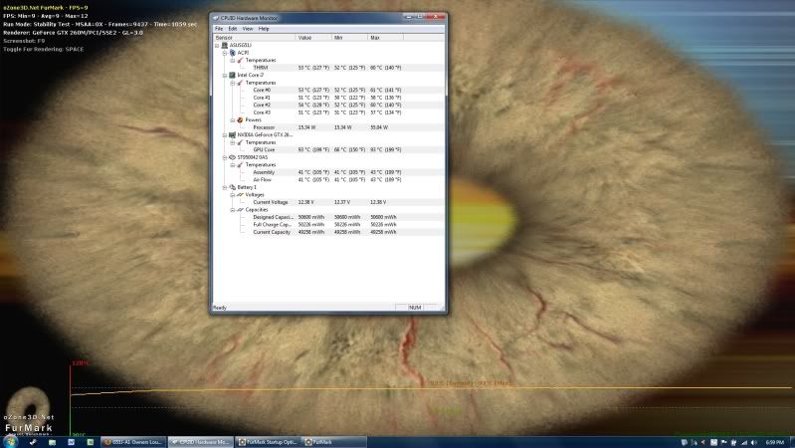Select the Air Flow temperature row
This screenshot has width=795, height=448.
[328, 180]
